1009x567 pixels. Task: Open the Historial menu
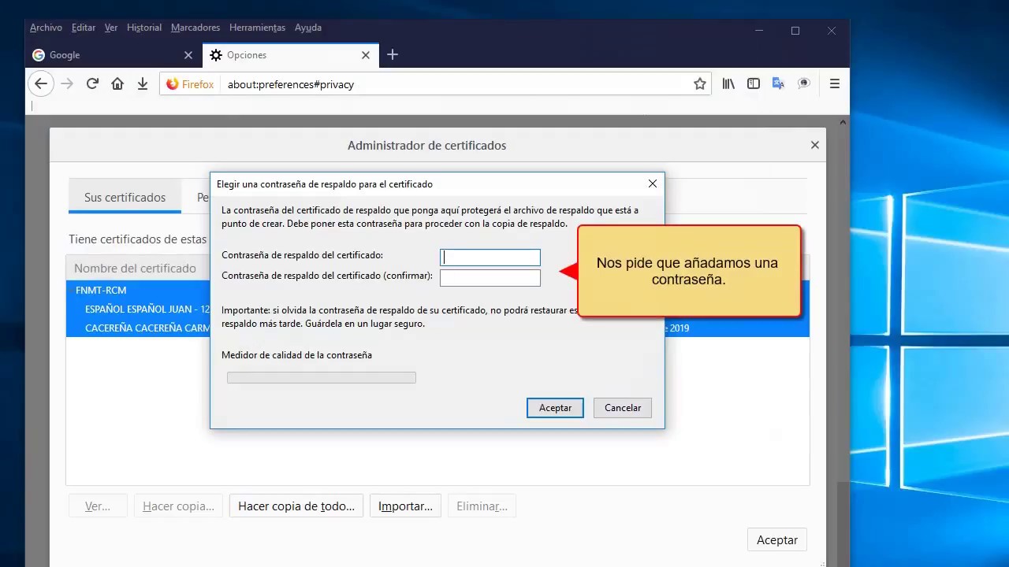click(143, 28)
